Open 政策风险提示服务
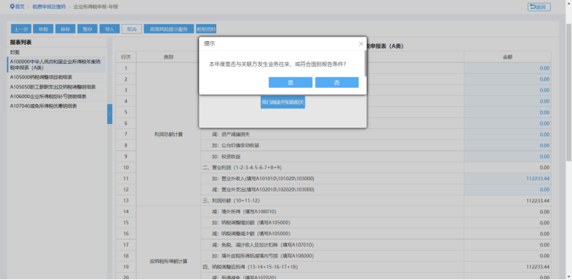The height and width of the screenshot is (280, 572). point(169,29)
